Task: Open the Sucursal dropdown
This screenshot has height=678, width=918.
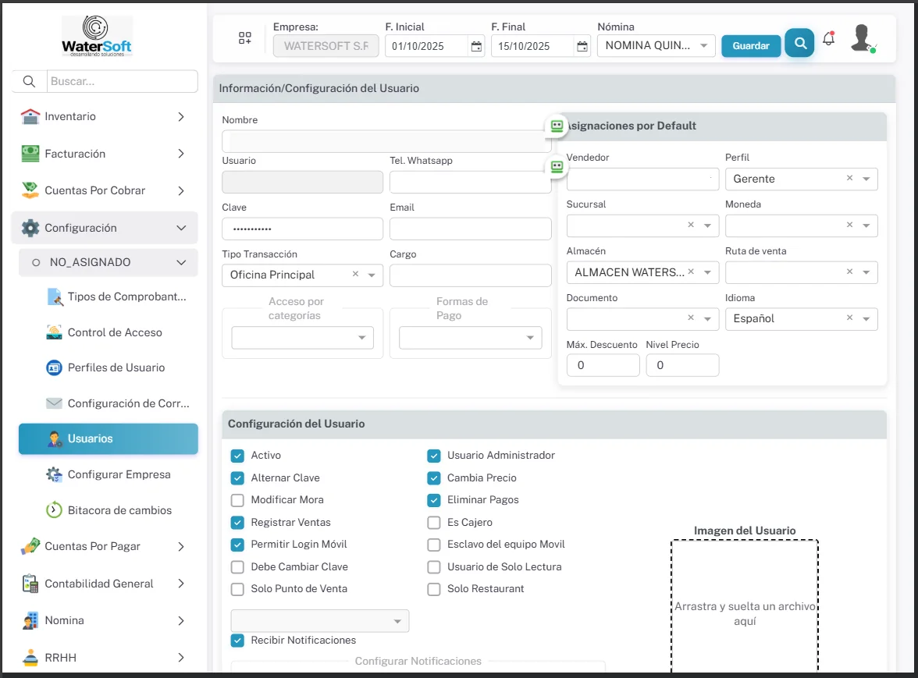Action: 642,225
